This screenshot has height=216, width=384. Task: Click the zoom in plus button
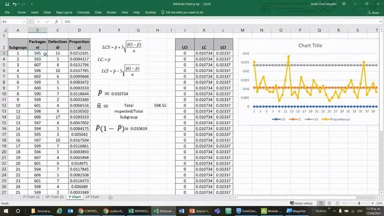[373, 203]
